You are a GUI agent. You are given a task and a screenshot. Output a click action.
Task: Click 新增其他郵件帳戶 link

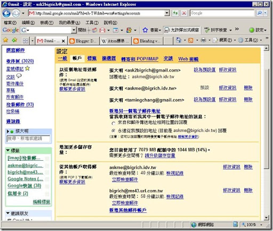coord(128,210)
